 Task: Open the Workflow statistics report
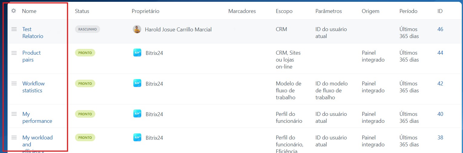click(x=33, y=87)
